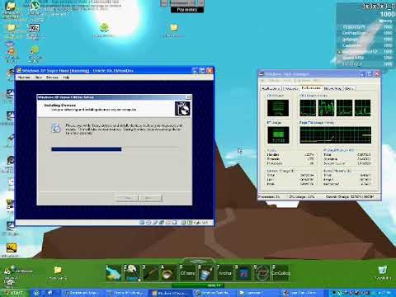Switch to Users tab in Task Manager

pyautogui.click(x=349, y=88)
